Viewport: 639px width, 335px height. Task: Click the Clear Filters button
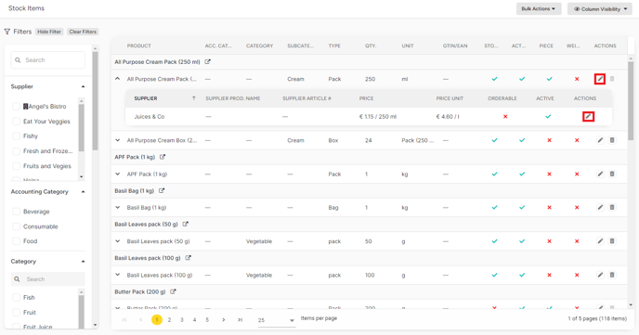[x=83, y=32]
